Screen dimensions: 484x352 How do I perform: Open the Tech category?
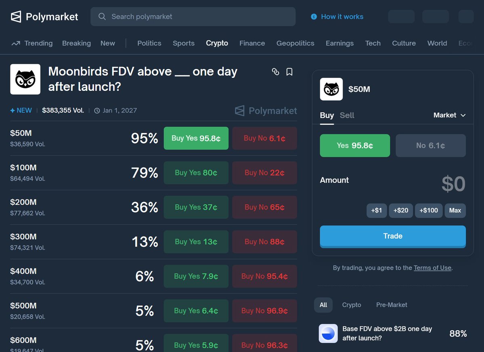[373, 43]
